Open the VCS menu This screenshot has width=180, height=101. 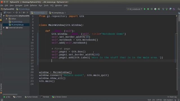coord(52,5)
